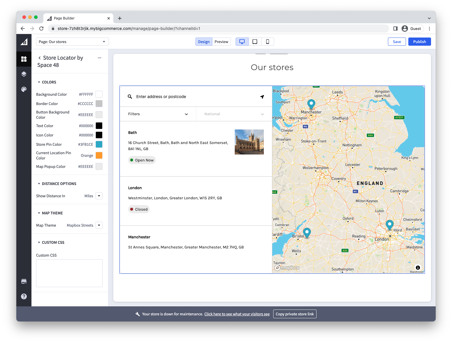The width and height of the screenshot is (452, 343).
Task: Open browser side panel icon
Action: pos(395,29)
